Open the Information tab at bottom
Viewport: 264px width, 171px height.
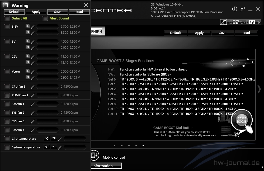pyautogui.click(x=106, y=166)
